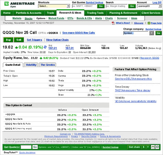This screenshot has width=163, height=155.
Task: Click the Options submenu item
Action: [41, 18]
